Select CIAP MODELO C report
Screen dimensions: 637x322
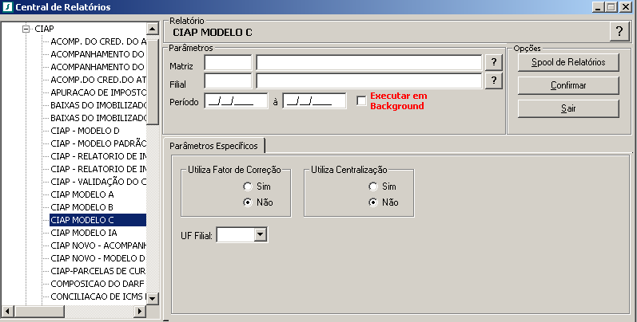tap(98, 220)
